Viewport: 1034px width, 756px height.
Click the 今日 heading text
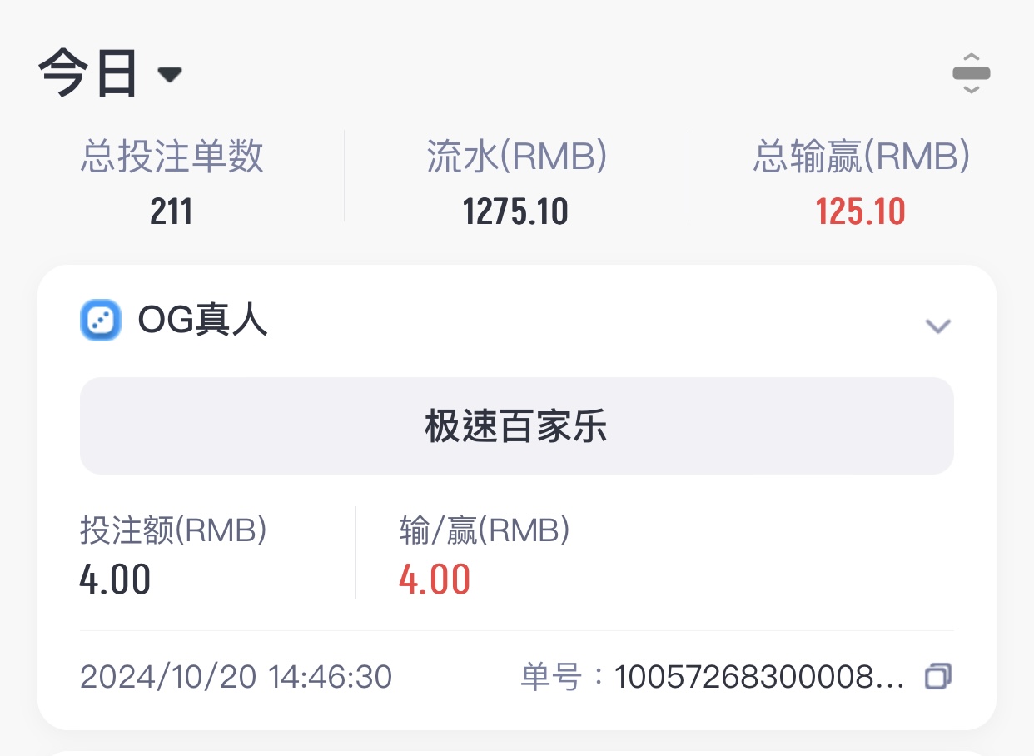(x=88, y=73)
